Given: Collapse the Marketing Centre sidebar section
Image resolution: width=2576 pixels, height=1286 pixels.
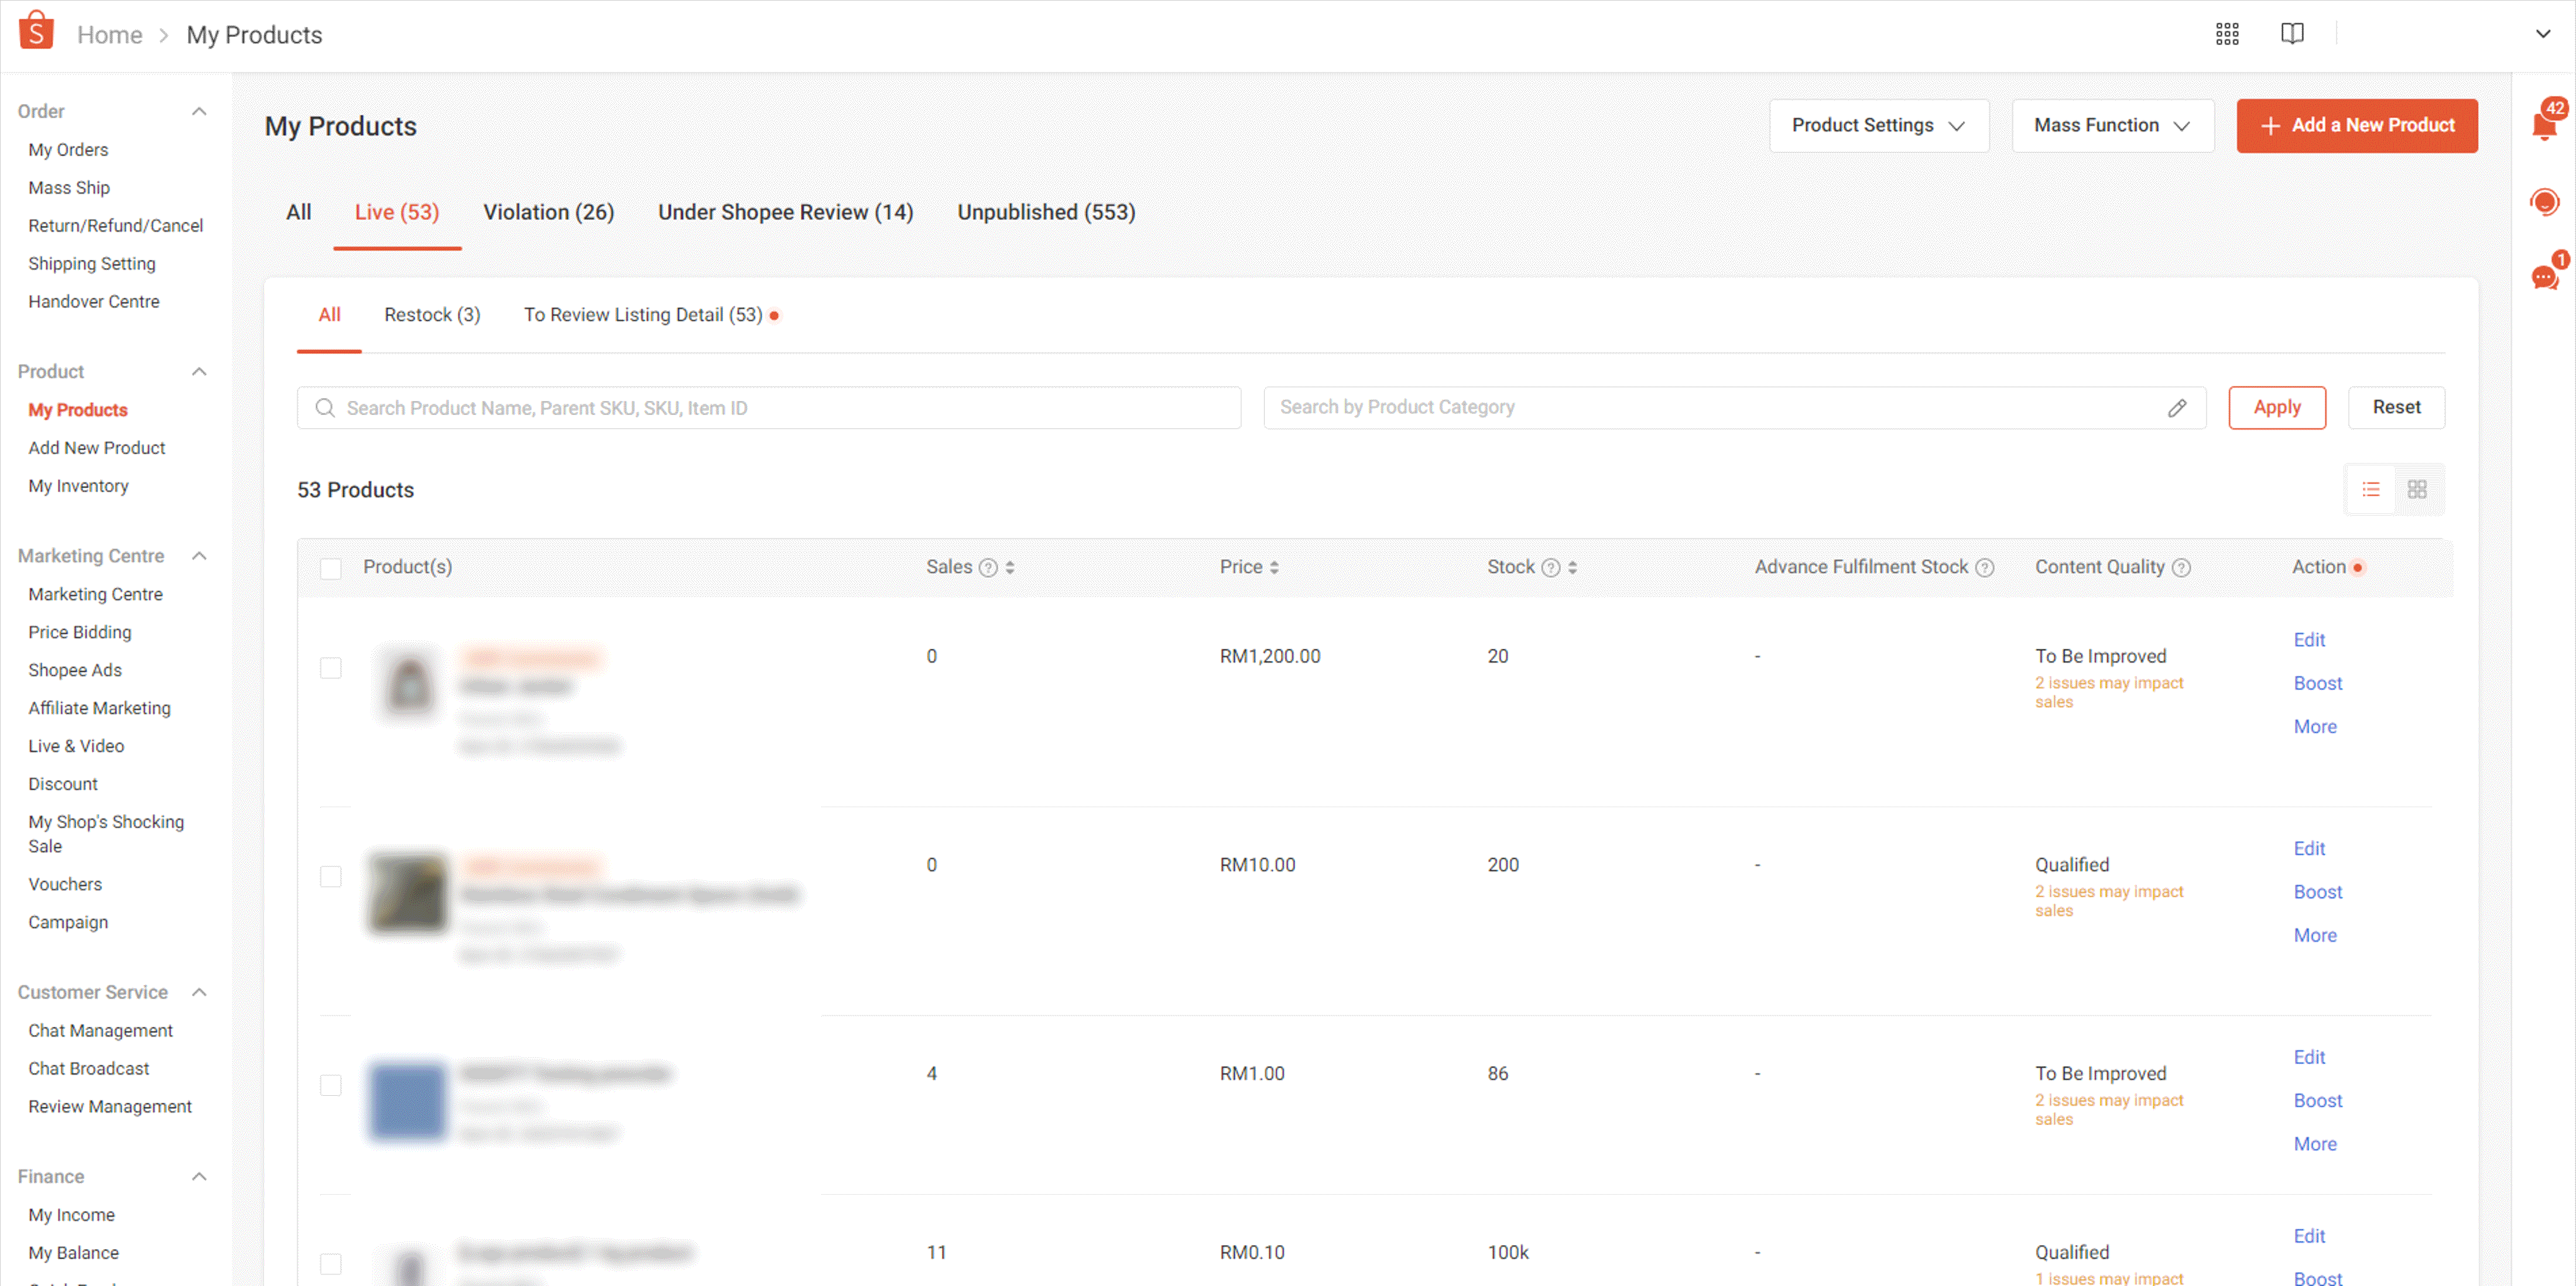Looking at the screenshot, I should tap(199, 556).
